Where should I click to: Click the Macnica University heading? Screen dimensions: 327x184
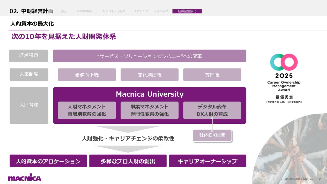click(x=149, y=94)
